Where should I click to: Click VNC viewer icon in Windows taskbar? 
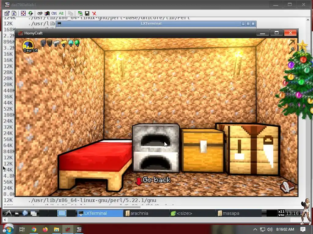[79, 229]
